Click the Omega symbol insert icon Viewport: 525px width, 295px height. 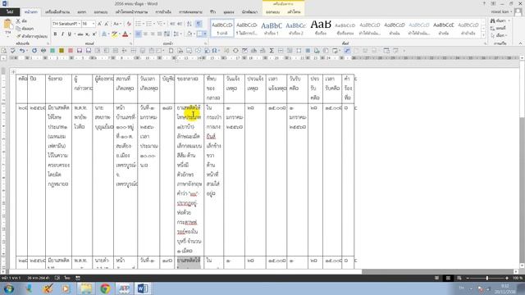(x=214, y=51)
